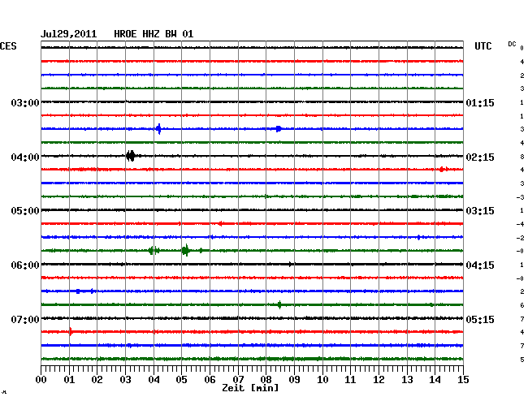Click minute tick label 00 on the axis
This screenshot has width=528, height=401.
coord(41,380)
